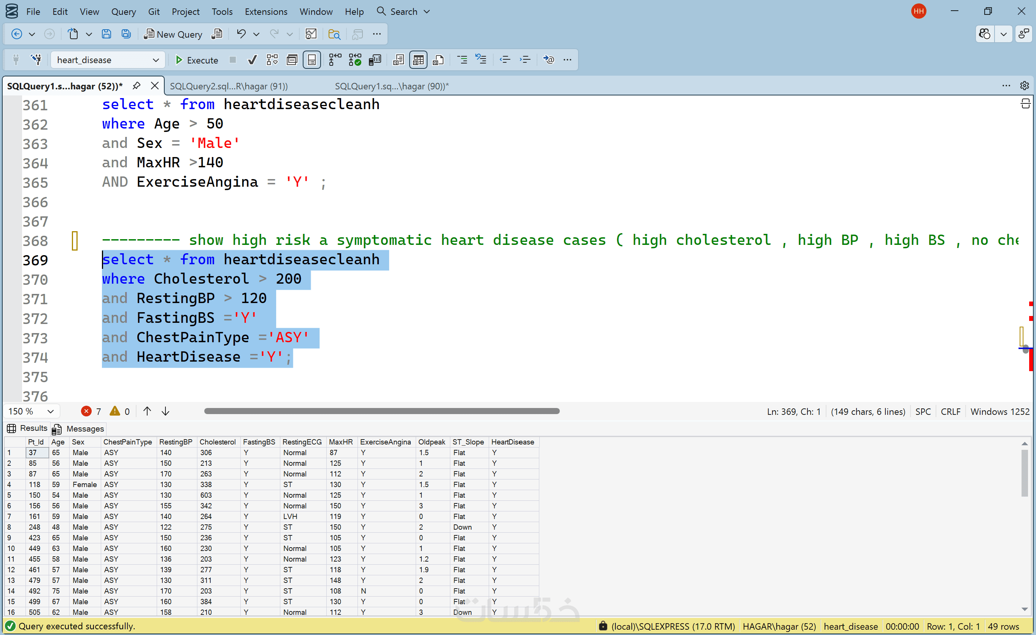This screenshot has width=1036, height=635.
Task: Click Display Estimated Execution Plan icon
Action: pyautogui.click(x=272, y=60)
